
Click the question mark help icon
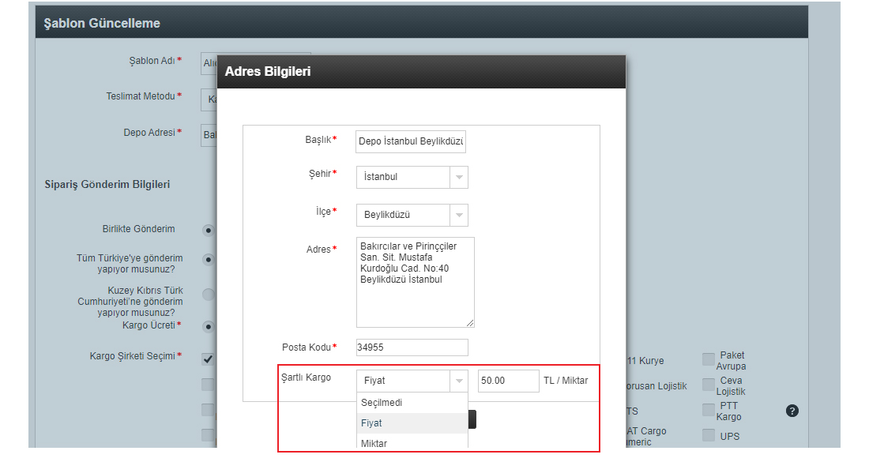(792, 411)
